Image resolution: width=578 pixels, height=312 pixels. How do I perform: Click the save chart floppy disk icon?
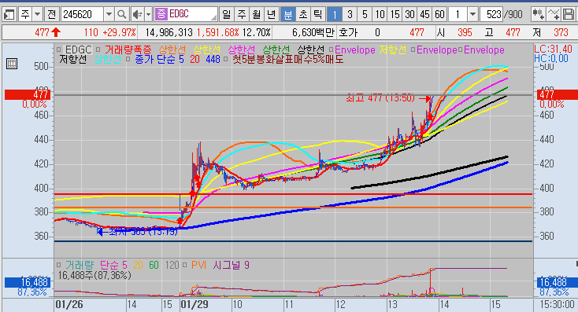568,14
